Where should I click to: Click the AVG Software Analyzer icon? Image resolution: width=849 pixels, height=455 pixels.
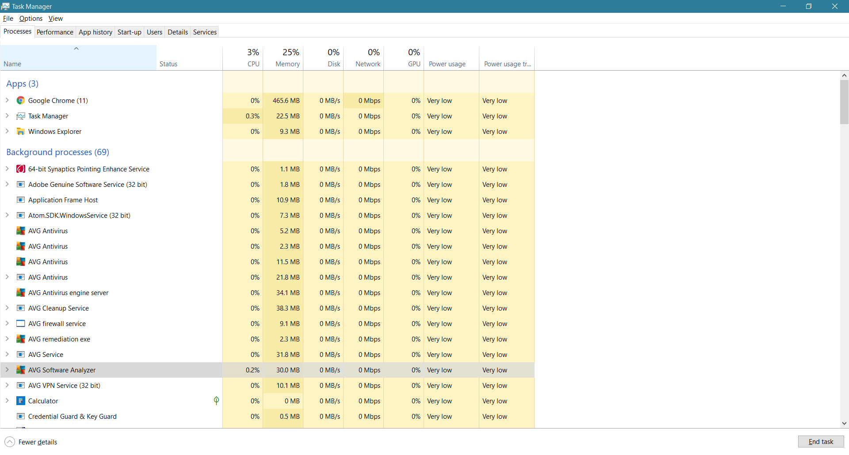[20, 370]
